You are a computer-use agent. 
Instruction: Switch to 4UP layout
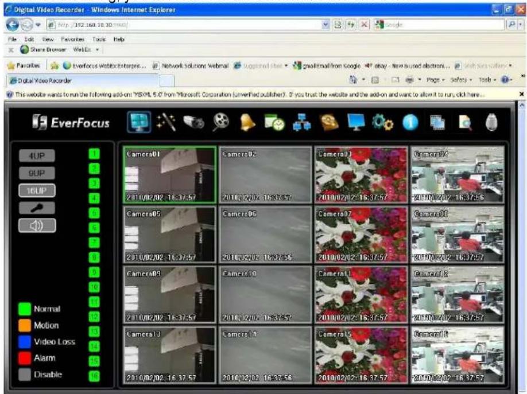pyautogui.click(x=37, y=156)
